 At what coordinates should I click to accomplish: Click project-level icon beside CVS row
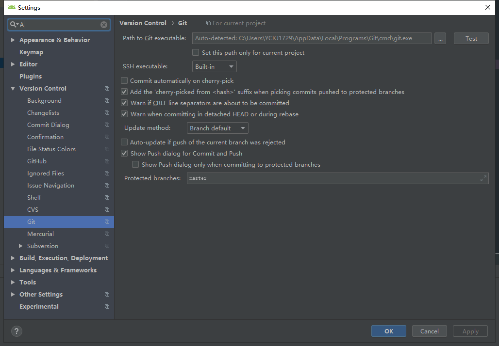[x=107, y=210]
